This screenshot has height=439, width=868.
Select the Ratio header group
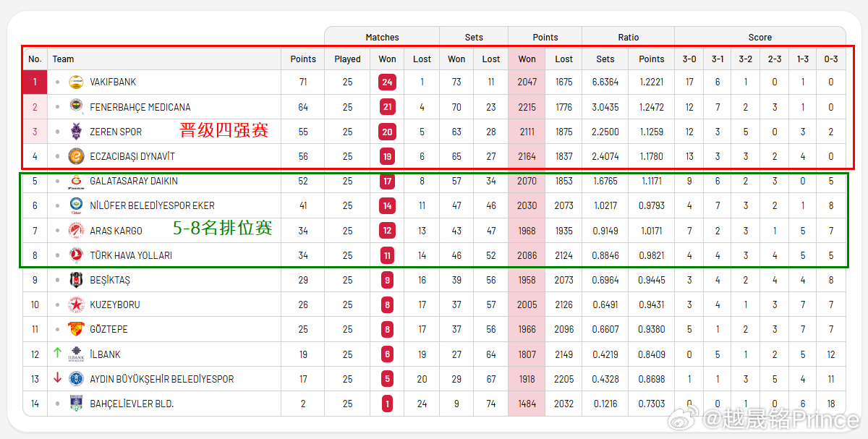[629, 38]
